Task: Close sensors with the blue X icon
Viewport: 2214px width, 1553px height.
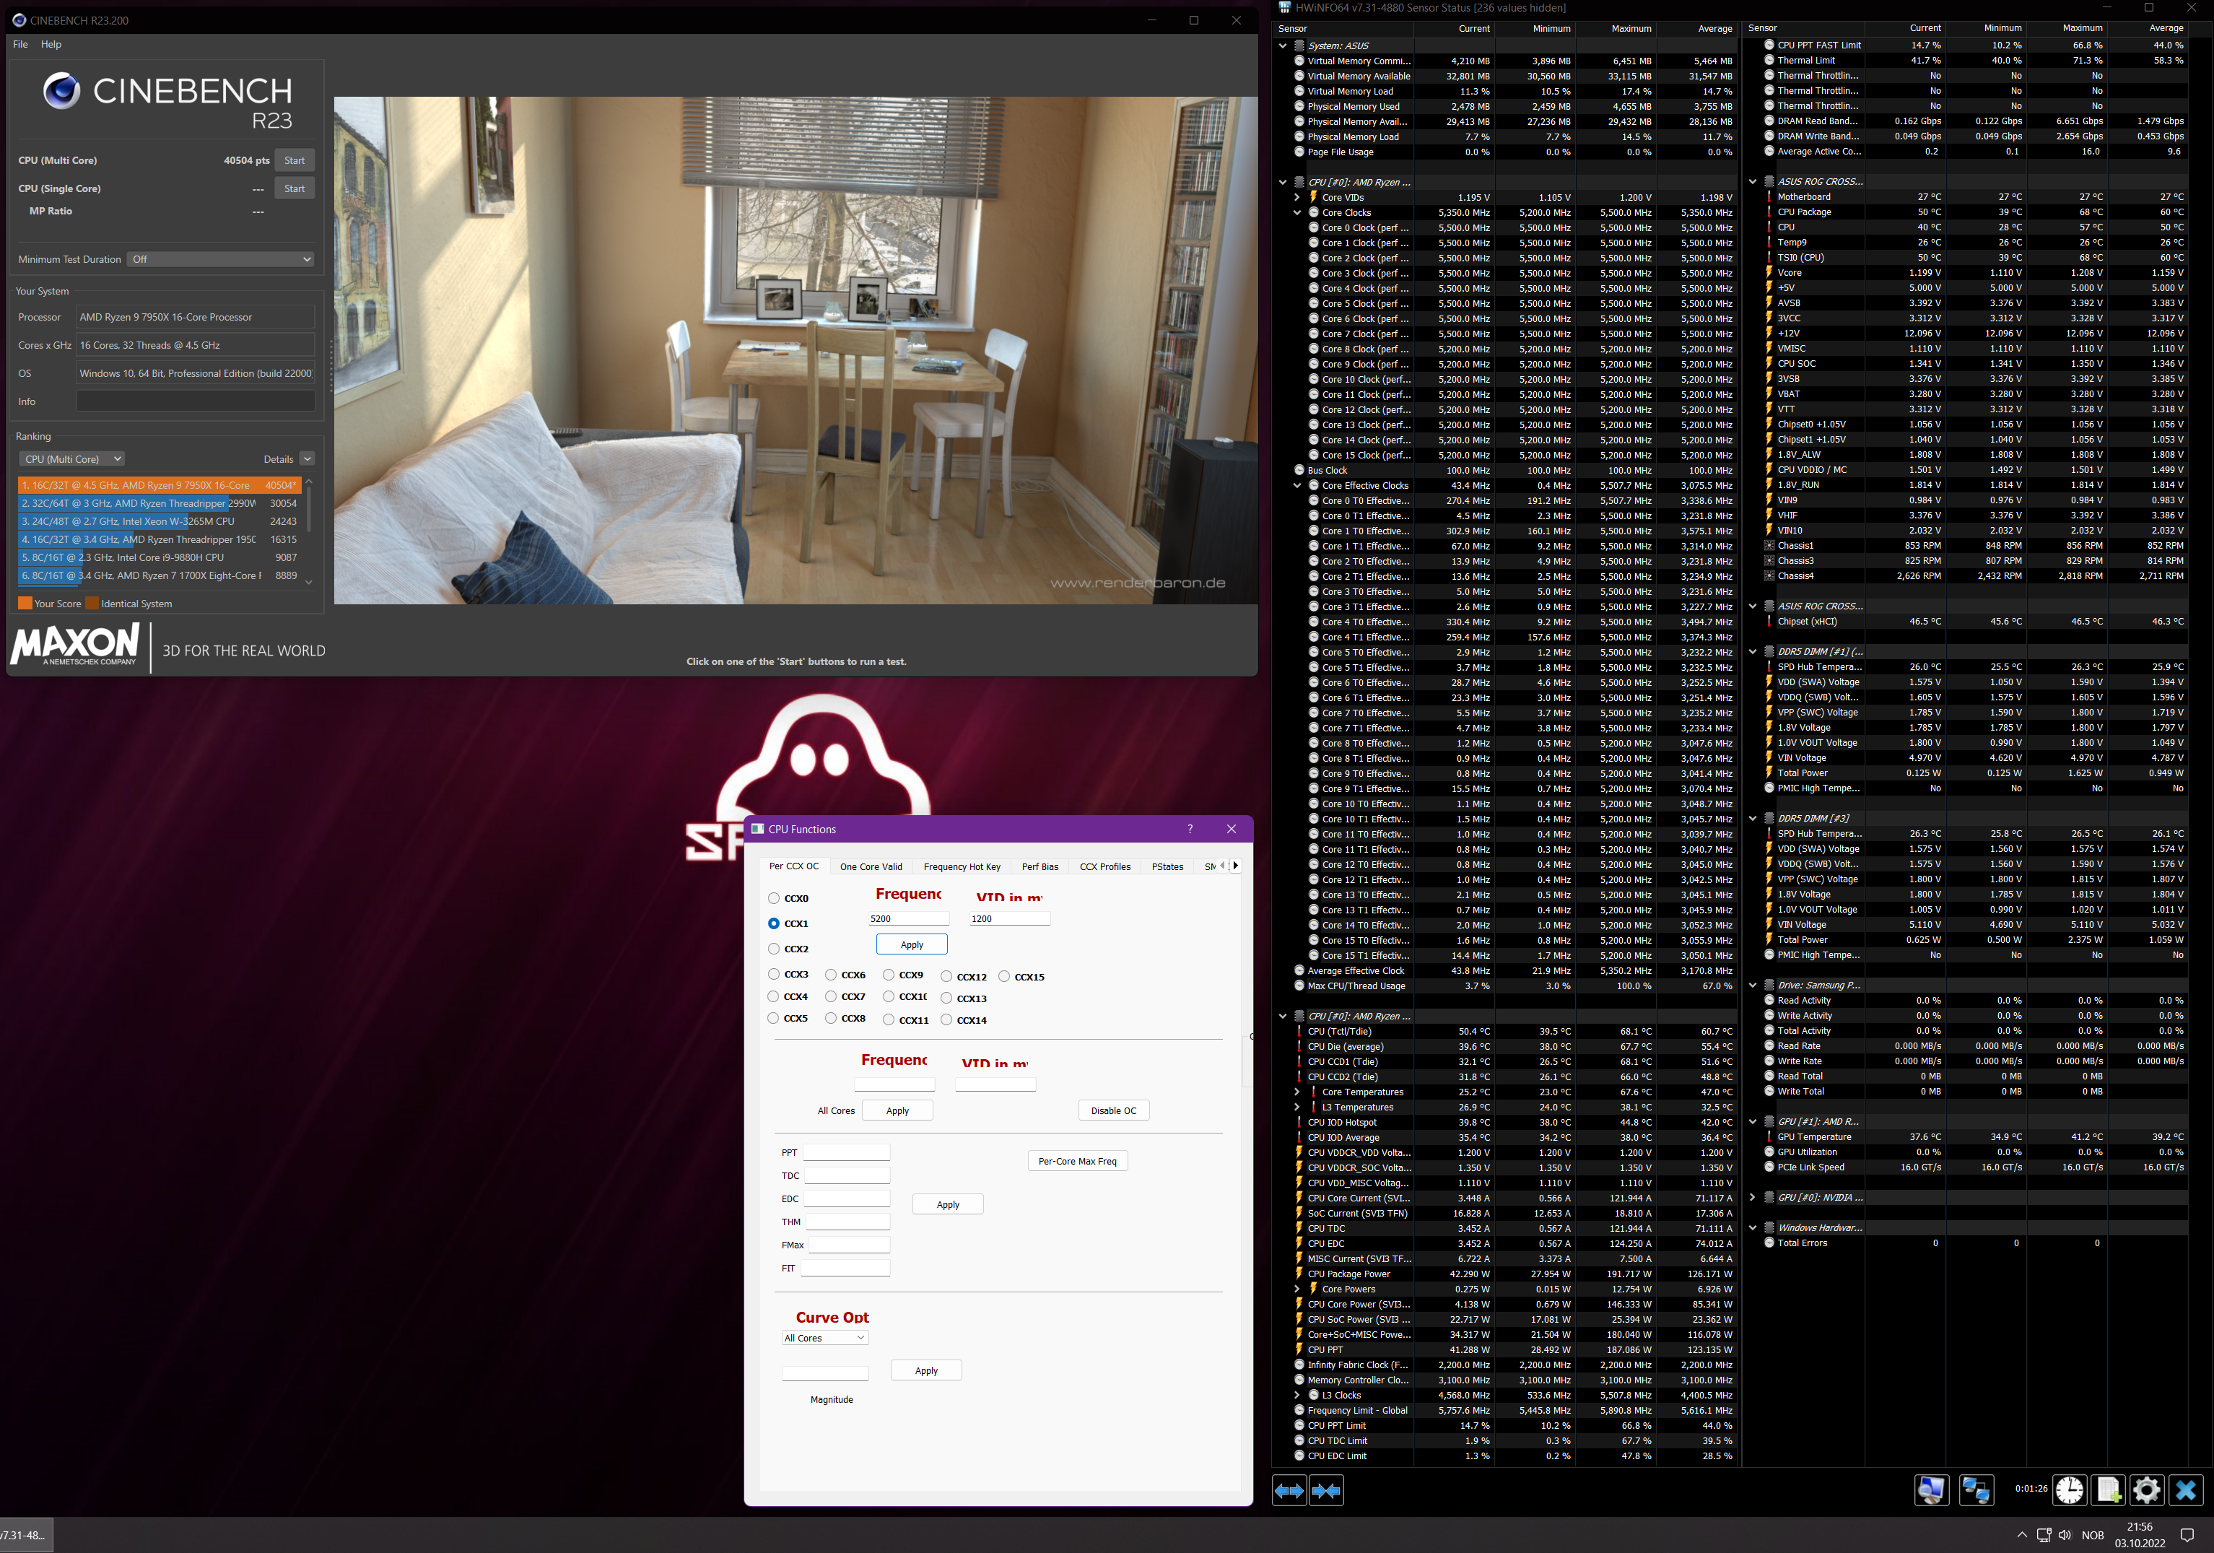Action: click(2186, 1490)
